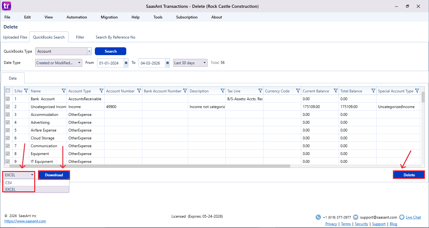Open the Privacy link

click(x=331, y=224)
